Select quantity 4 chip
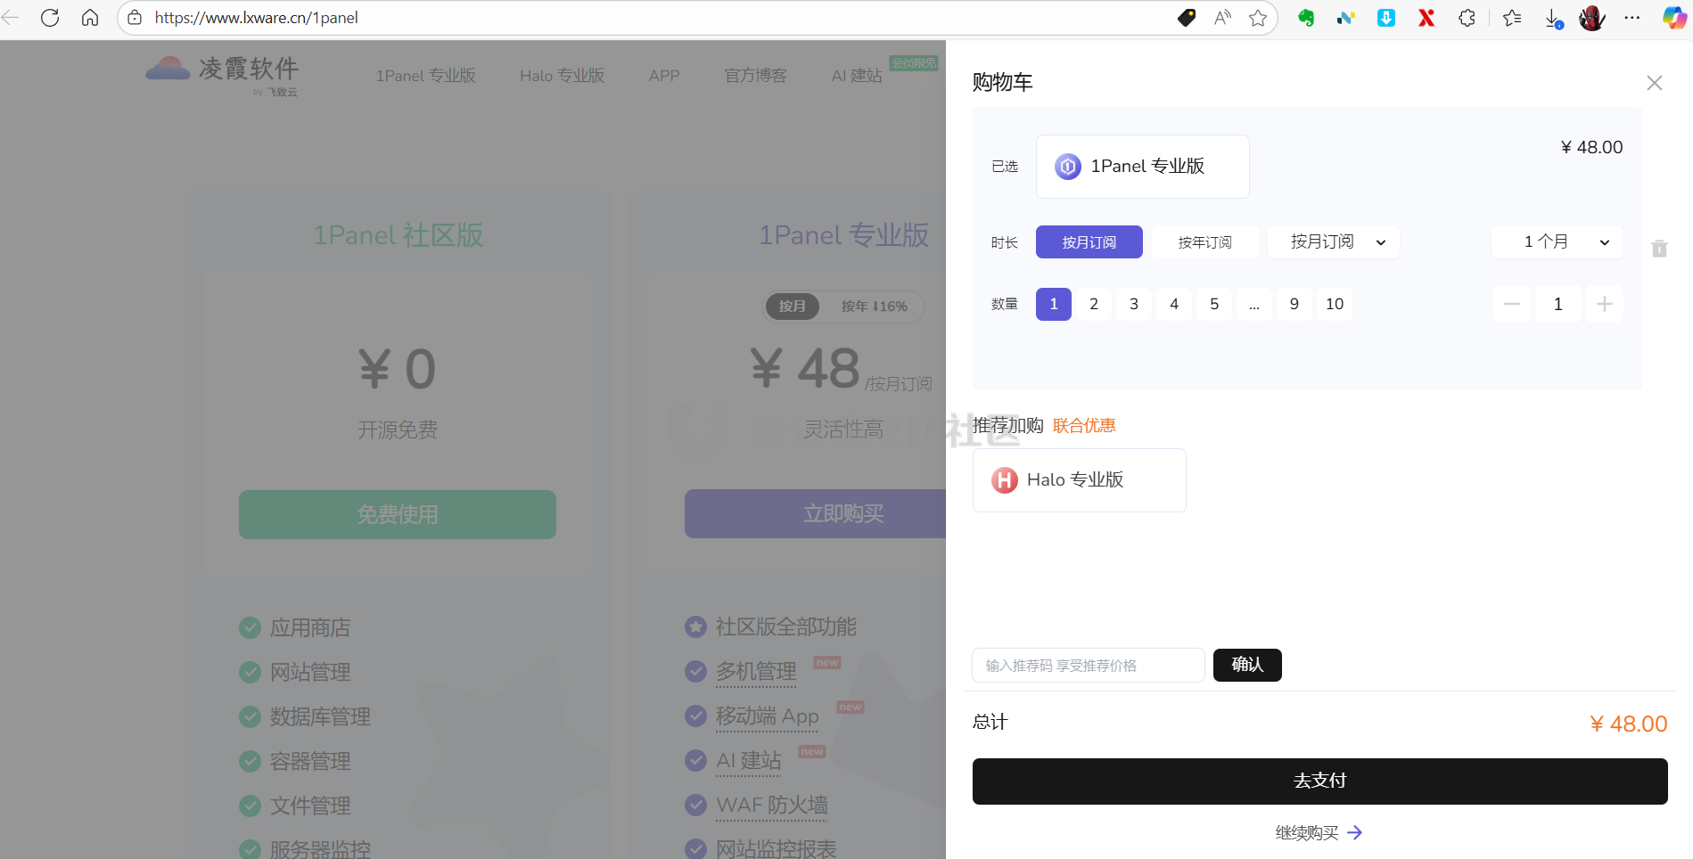The image size is (1693, 859). pyautogui.click(x=1174, y=304)
